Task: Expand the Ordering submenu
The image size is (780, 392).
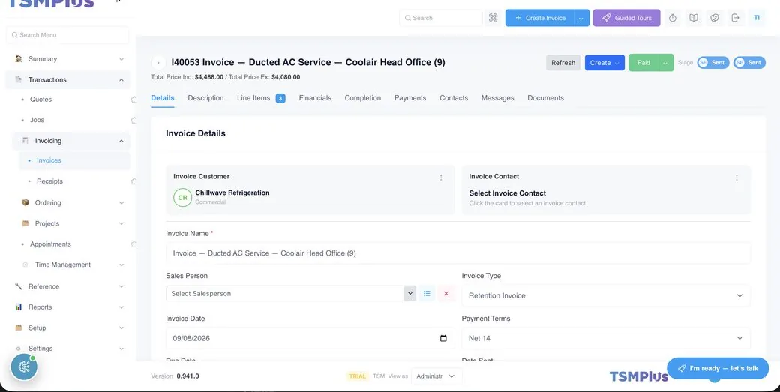Action: click(121, 202)
